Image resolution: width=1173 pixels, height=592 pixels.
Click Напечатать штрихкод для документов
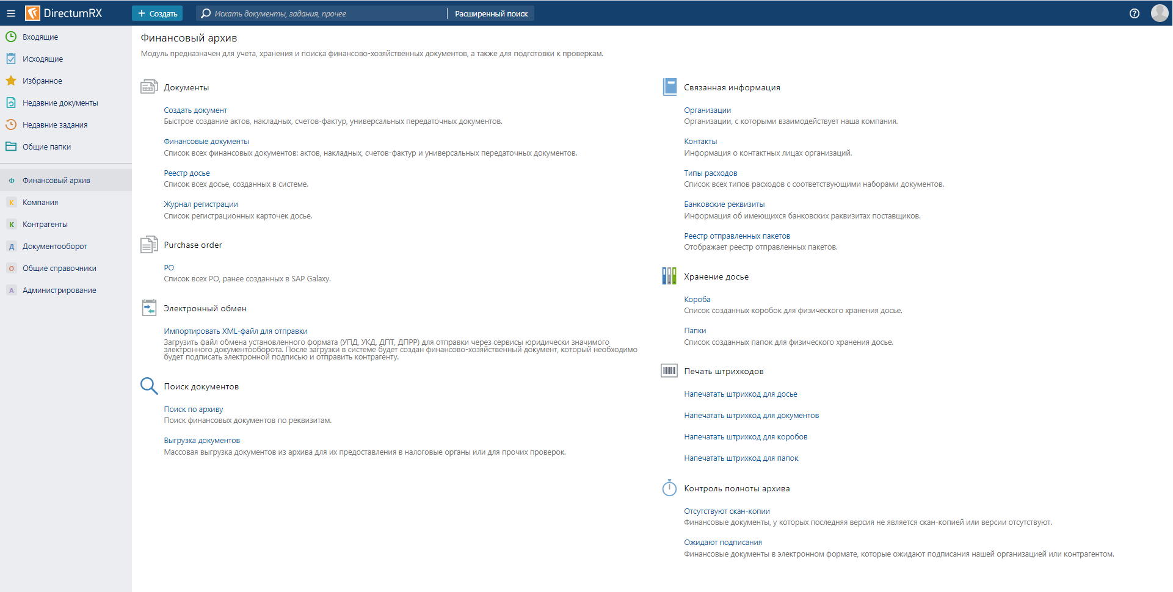752,416
